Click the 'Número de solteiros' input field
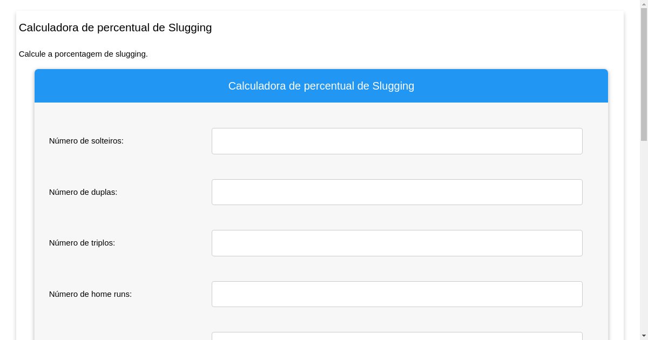 397,141
